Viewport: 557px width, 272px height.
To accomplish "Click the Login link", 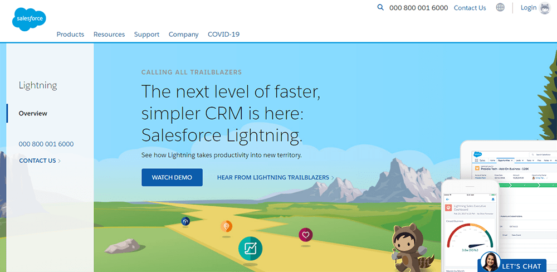I will pos(529,7).
